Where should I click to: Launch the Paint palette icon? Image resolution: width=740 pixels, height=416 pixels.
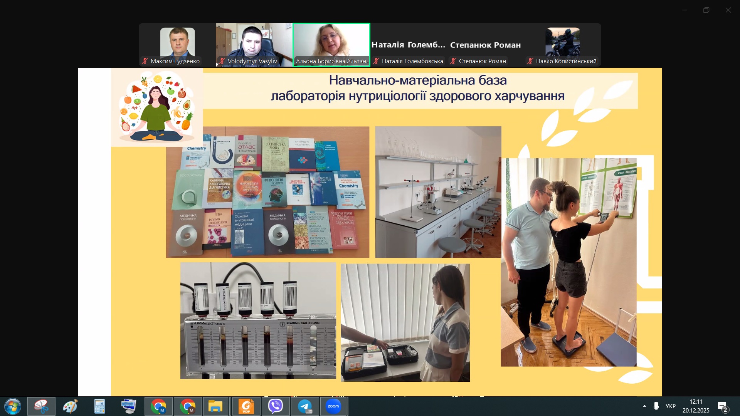coord(70,406)
